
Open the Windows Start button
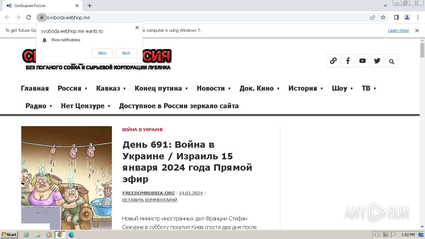pyautogui.click(x=9, y=235)
